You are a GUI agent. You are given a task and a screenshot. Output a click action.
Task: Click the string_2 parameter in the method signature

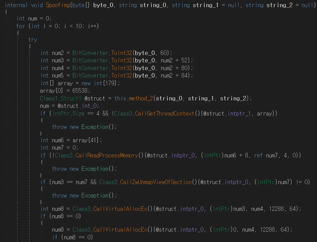click(x=280, y=5)
